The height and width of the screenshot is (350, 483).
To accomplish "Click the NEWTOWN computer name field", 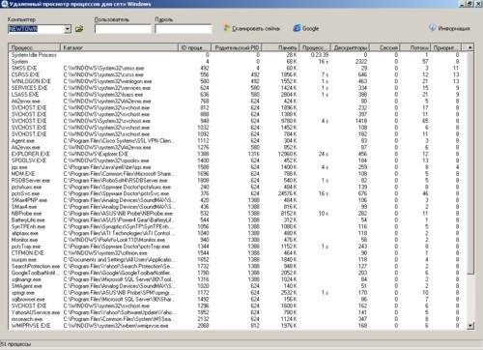I will click(36, 29).
